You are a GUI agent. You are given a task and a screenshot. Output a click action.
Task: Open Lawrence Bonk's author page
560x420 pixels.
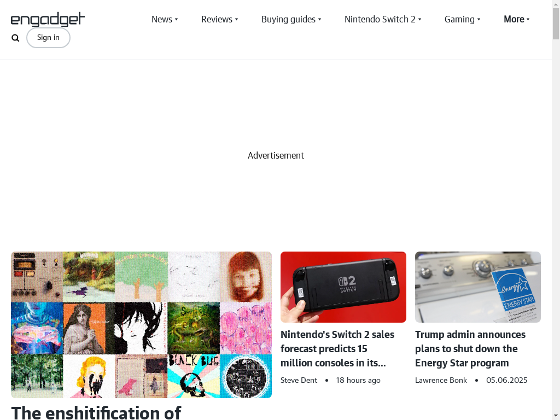pos(441,381)
